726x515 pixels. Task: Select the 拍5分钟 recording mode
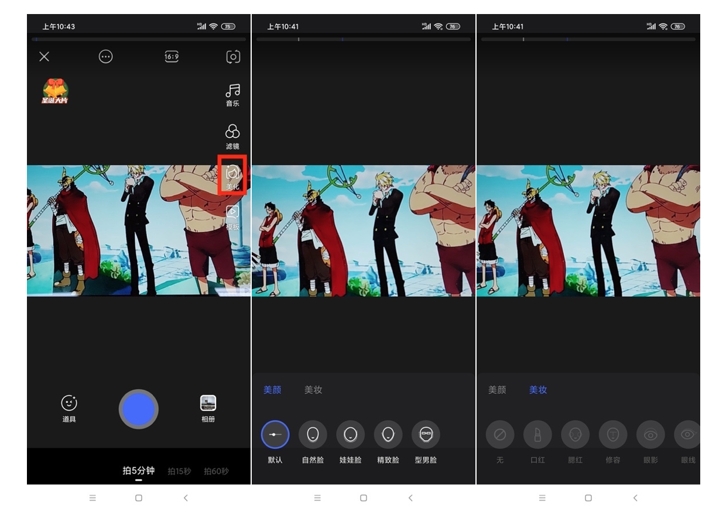(139, 471)
